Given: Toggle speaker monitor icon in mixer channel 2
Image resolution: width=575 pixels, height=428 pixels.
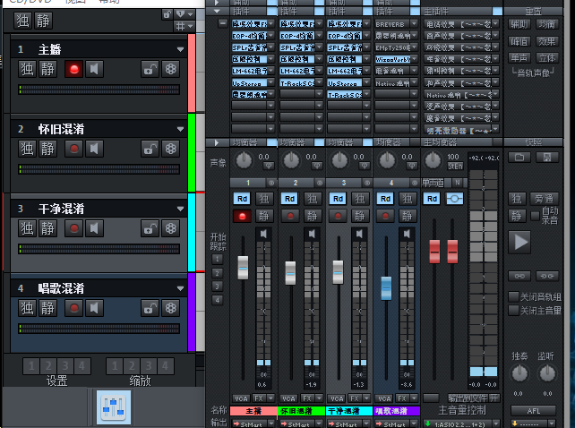Looking at the screenshot, I should pos(312,234).
